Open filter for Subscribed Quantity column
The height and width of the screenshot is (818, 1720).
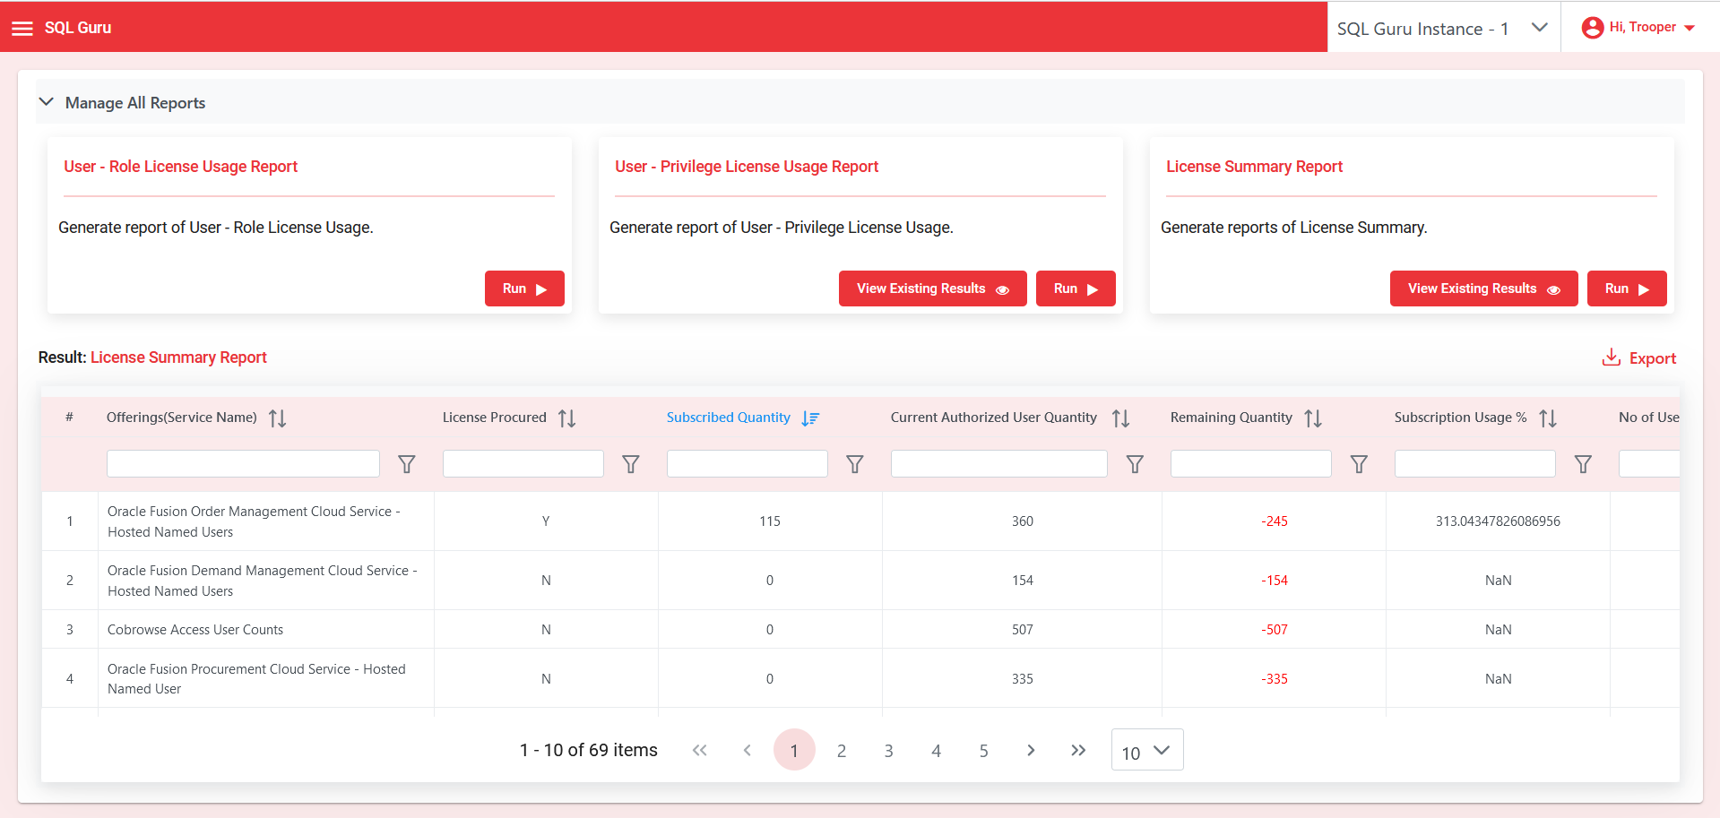[855, 464]
